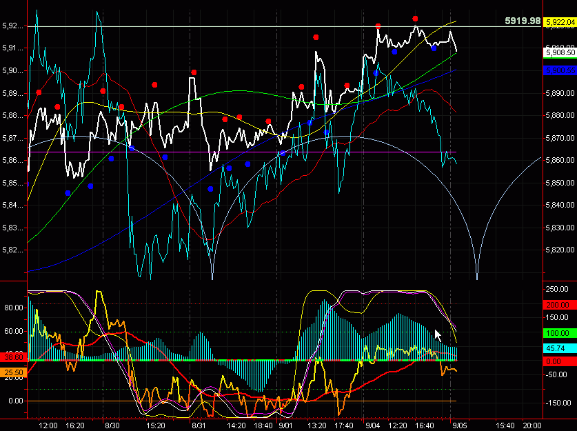Click the 5,860.00 price axis label
Image resolution: width=577 pixels, height=431 pixels.
pyautogui.click(x=560, y=160)
